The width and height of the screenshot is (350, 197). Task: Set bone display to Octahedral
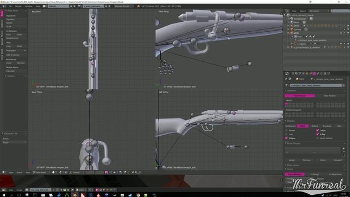click(x=290, y=126)
